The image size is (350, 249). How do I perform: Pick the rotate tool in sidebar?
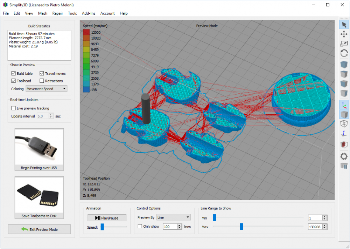[x=344, y=53]
